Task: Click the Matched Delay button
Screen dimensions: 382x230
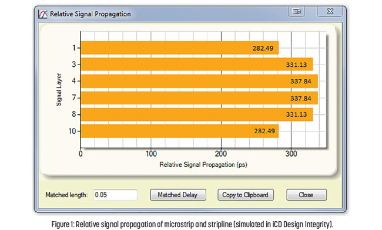Action: [x=178, y=195]
